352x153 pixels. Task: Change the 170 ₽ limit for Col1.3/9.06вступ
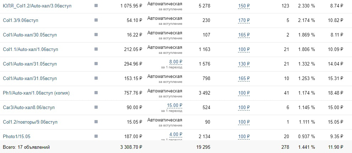244,20
